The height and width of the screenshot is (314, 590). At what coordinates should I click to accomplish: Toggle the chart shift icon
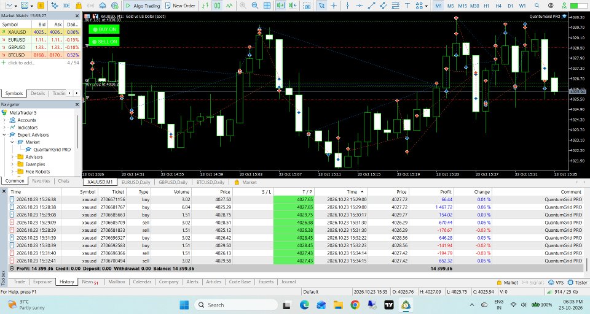pos(293,6)
